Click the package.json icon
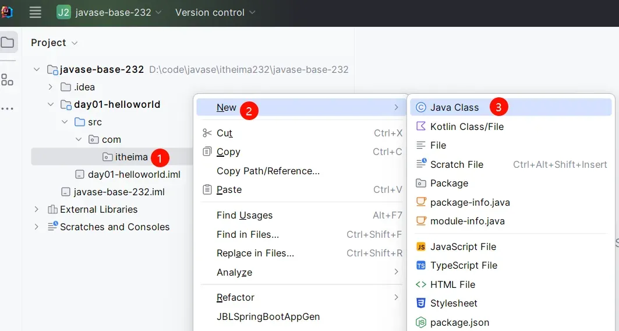 click(421, 322)
